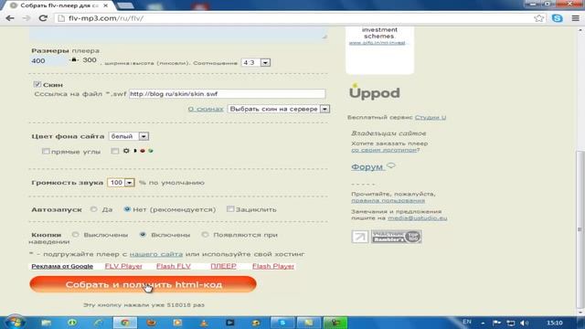Click the media@ustudio.eu email link
The height and width of the screenshot is (329, 585).
[418, 218]
